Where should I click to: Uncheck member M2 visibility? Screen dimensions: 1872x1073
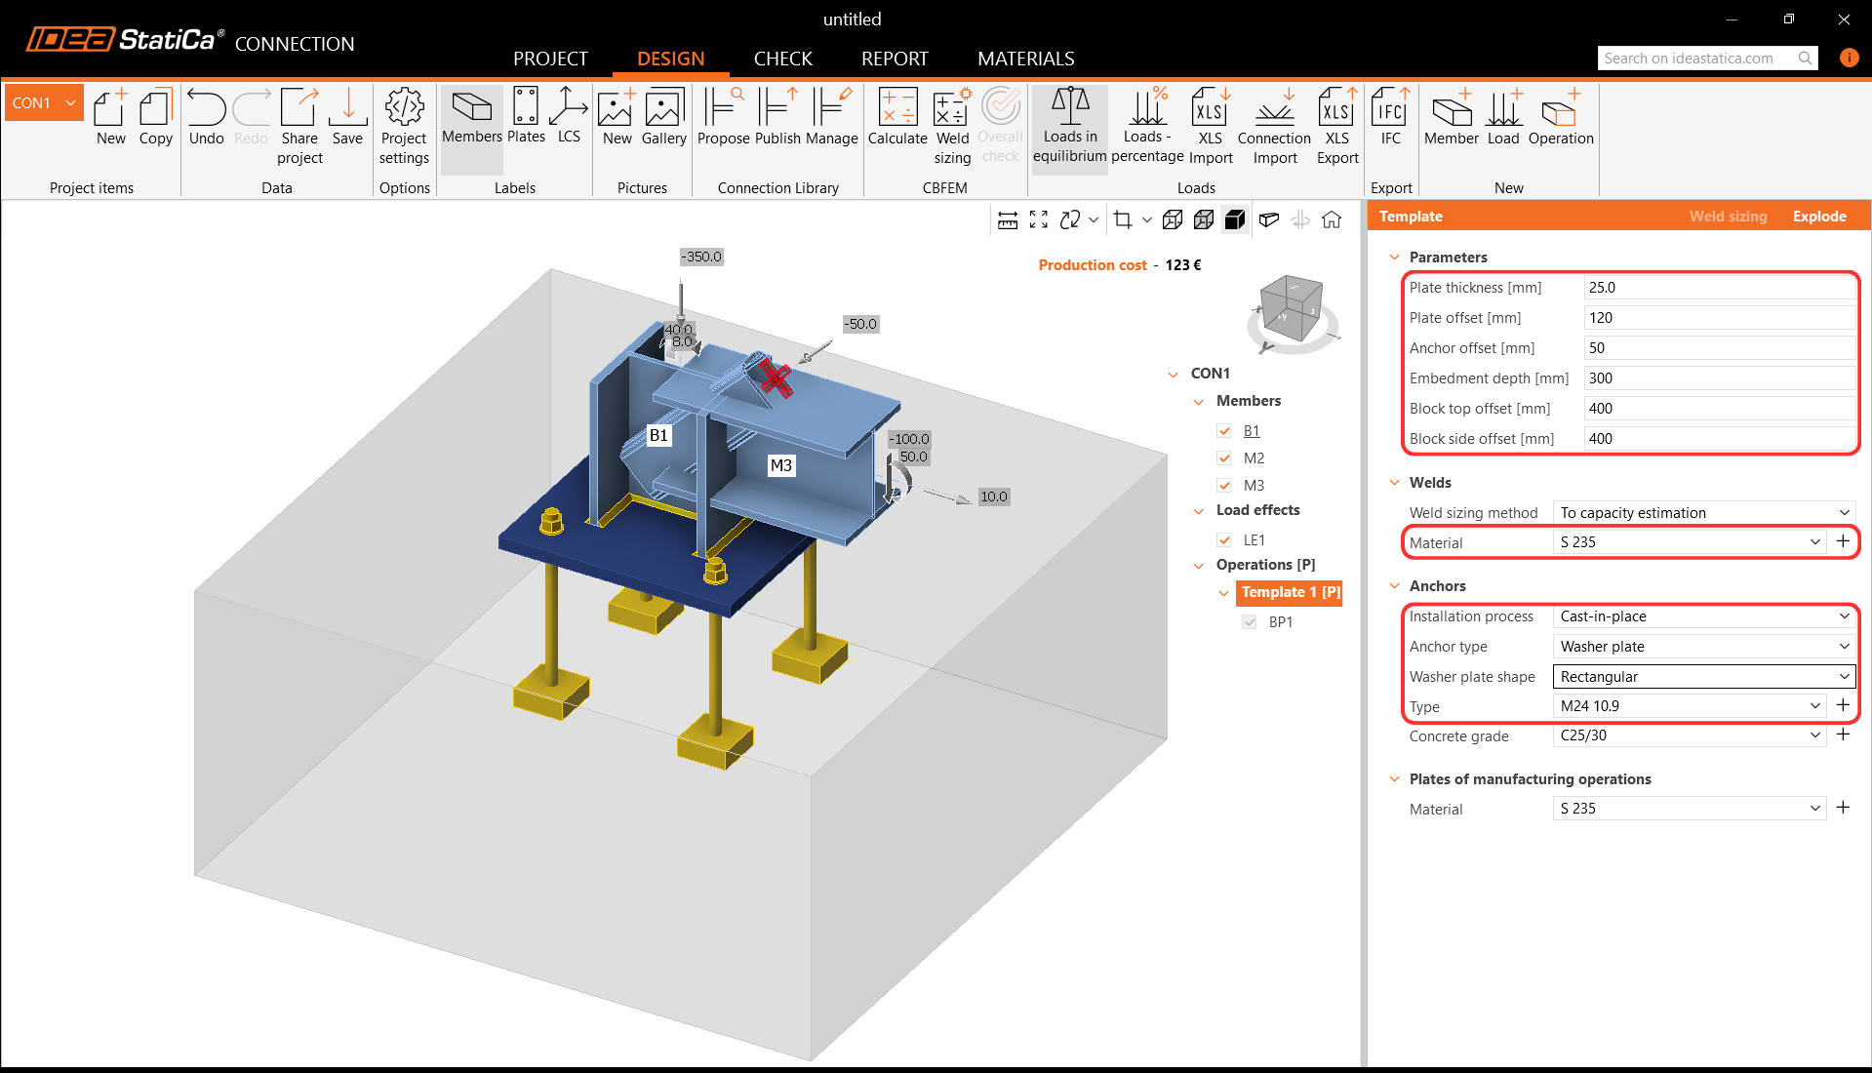coord(1224,458)
